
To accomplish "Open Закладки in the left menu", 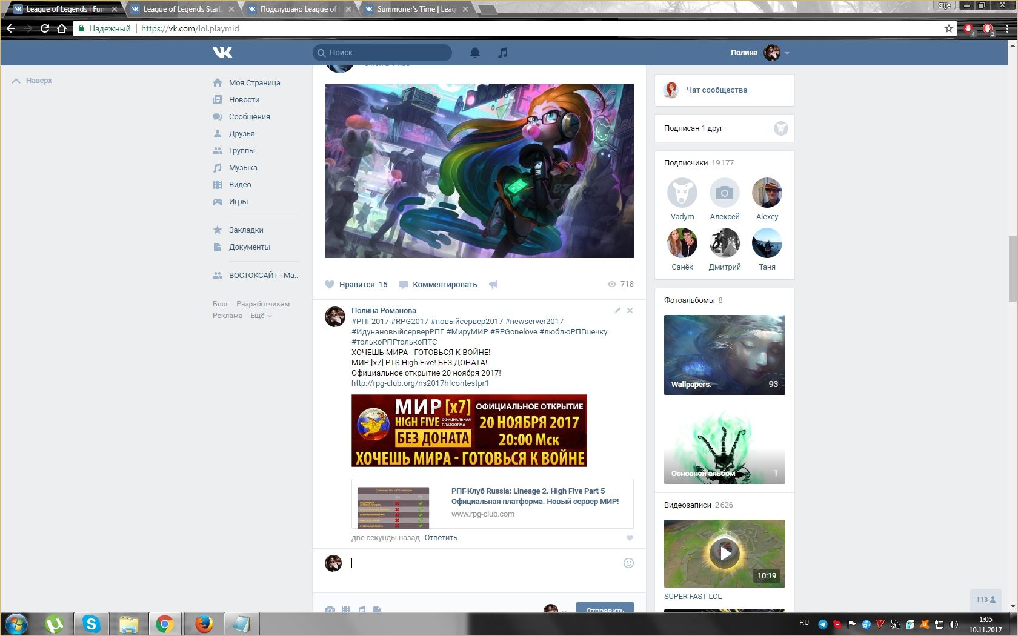I will point(246,230).
